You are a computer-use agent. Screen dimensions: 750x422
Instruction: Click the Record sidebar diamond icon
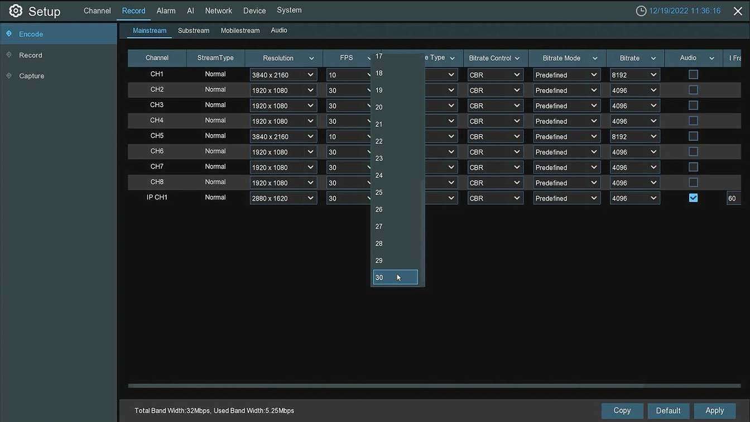tap(9, 55)
